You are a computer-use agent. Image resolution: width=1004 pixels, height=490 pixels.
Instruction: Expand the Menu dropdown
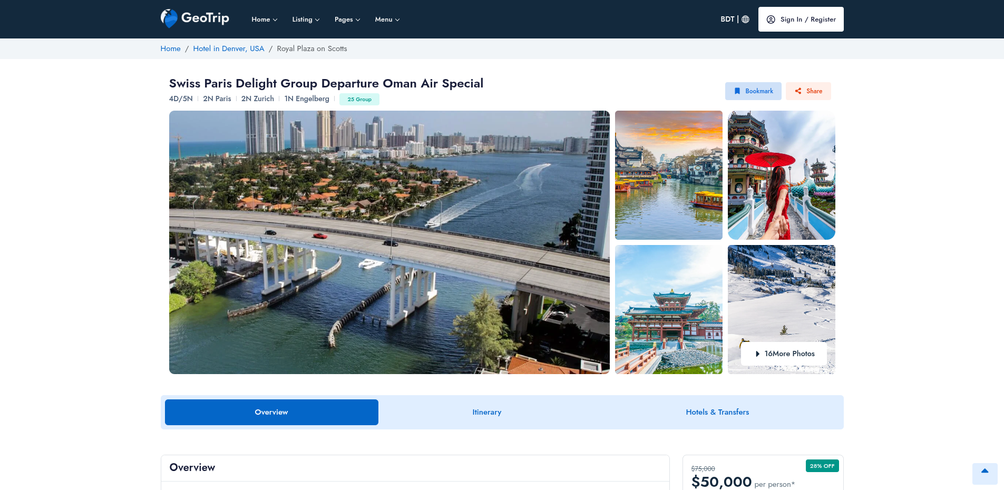(387, 19)
